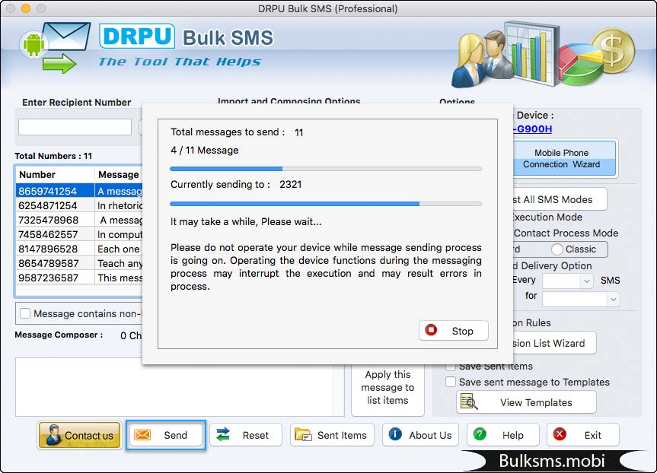This screenshot has width=657, height=473.
Task: Click the Enter Recipient Number field
Action: [x=75, y=126]
